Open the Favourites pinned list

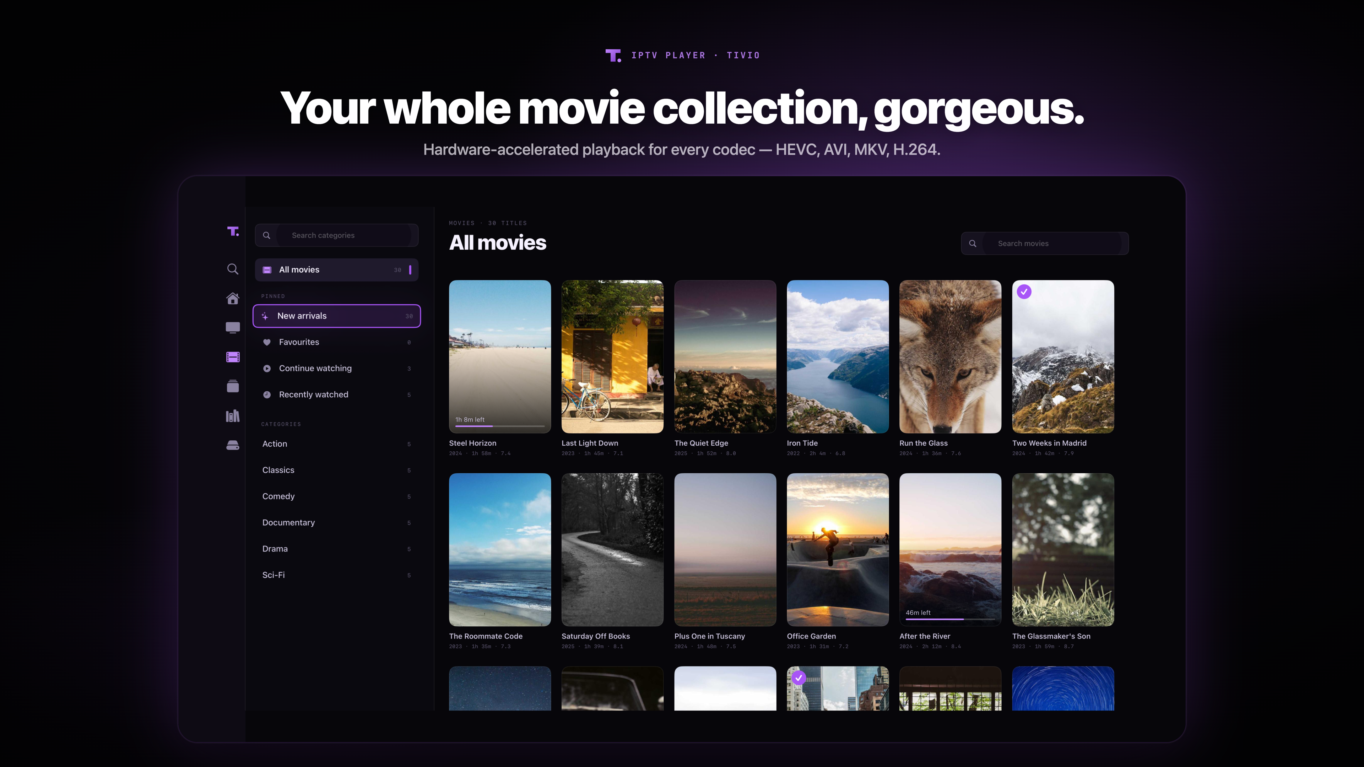(x=337, y=342)
